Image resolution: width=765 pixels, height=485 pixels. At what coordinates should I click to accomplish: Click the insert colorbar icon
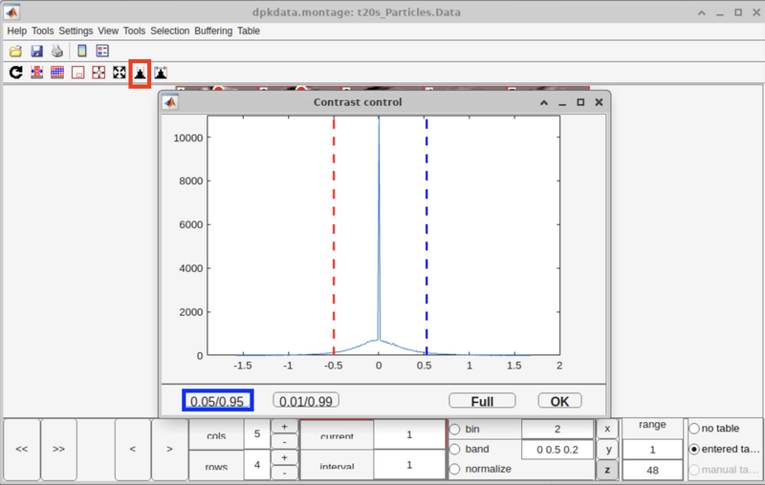[x=82, y=51]
